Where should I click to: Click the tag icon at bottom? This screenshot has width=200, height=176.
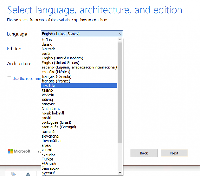click(13, 174)
